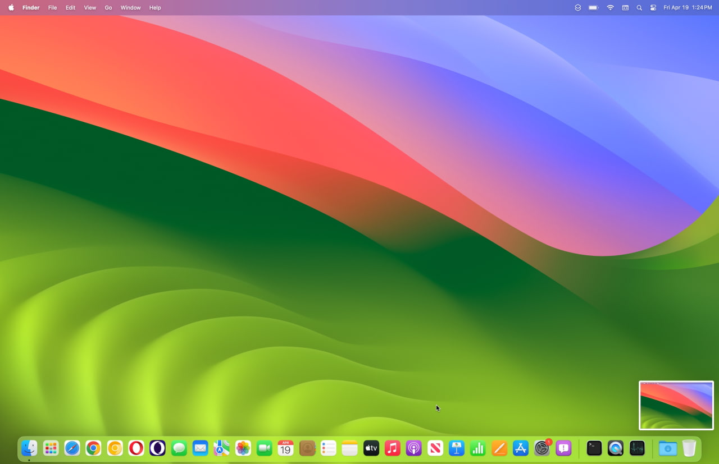Open Apple Music
Viewport: 719px width, 464px height.
(x=392, y=448)
